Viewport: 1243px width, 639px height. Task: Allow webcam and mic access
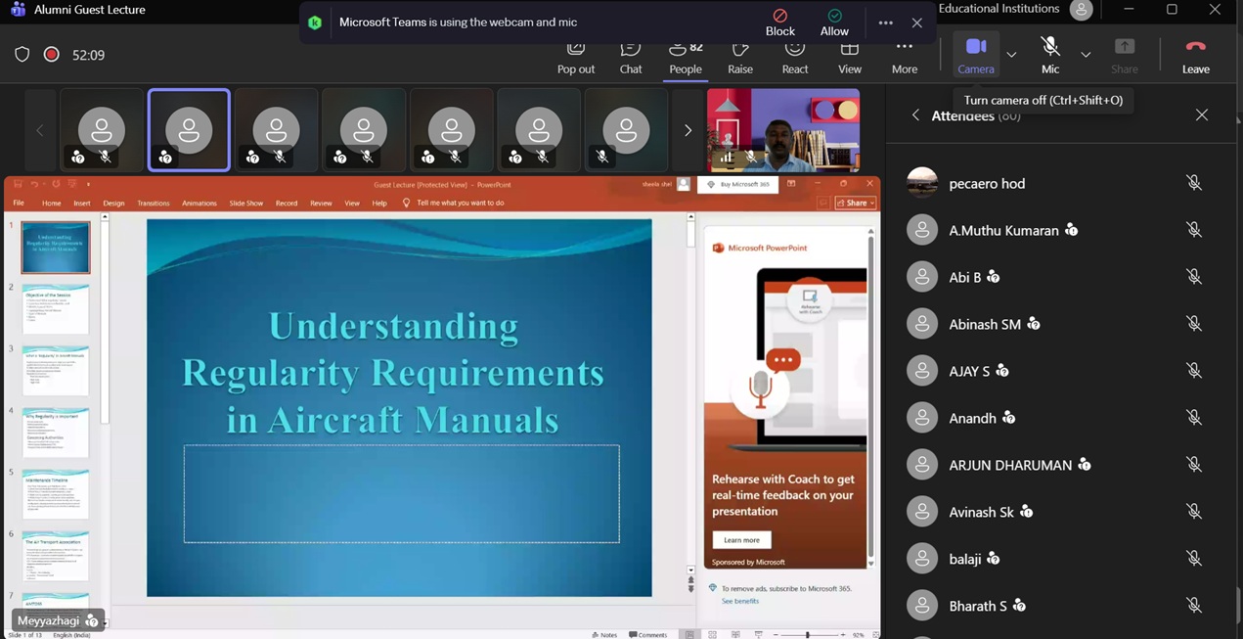point(834,23)
